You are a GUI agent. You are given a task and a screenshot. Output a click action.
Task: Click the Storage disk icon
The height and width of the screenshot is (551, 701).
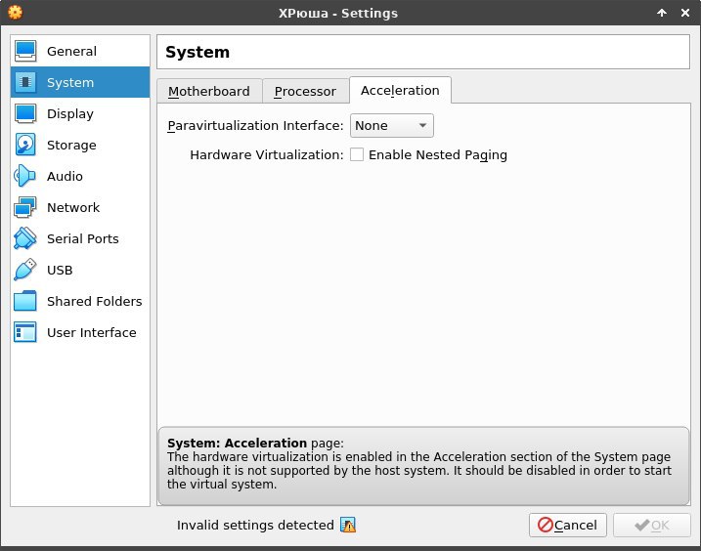(x=25, y=145)
